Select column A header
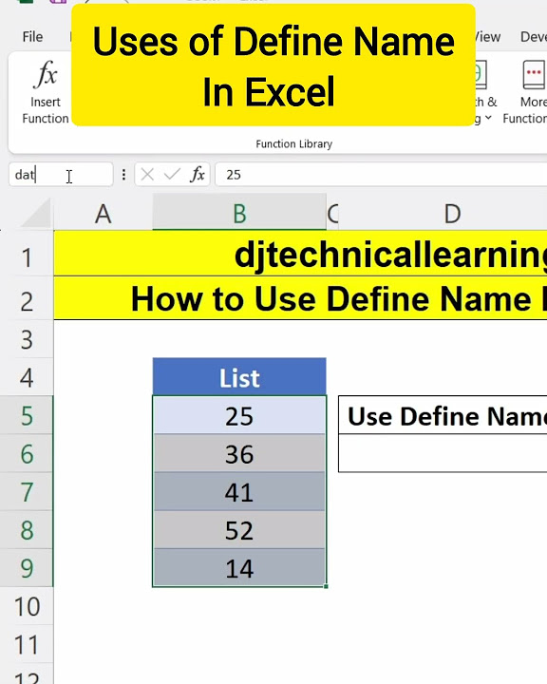547x684 pixels. tap(103, 214)
